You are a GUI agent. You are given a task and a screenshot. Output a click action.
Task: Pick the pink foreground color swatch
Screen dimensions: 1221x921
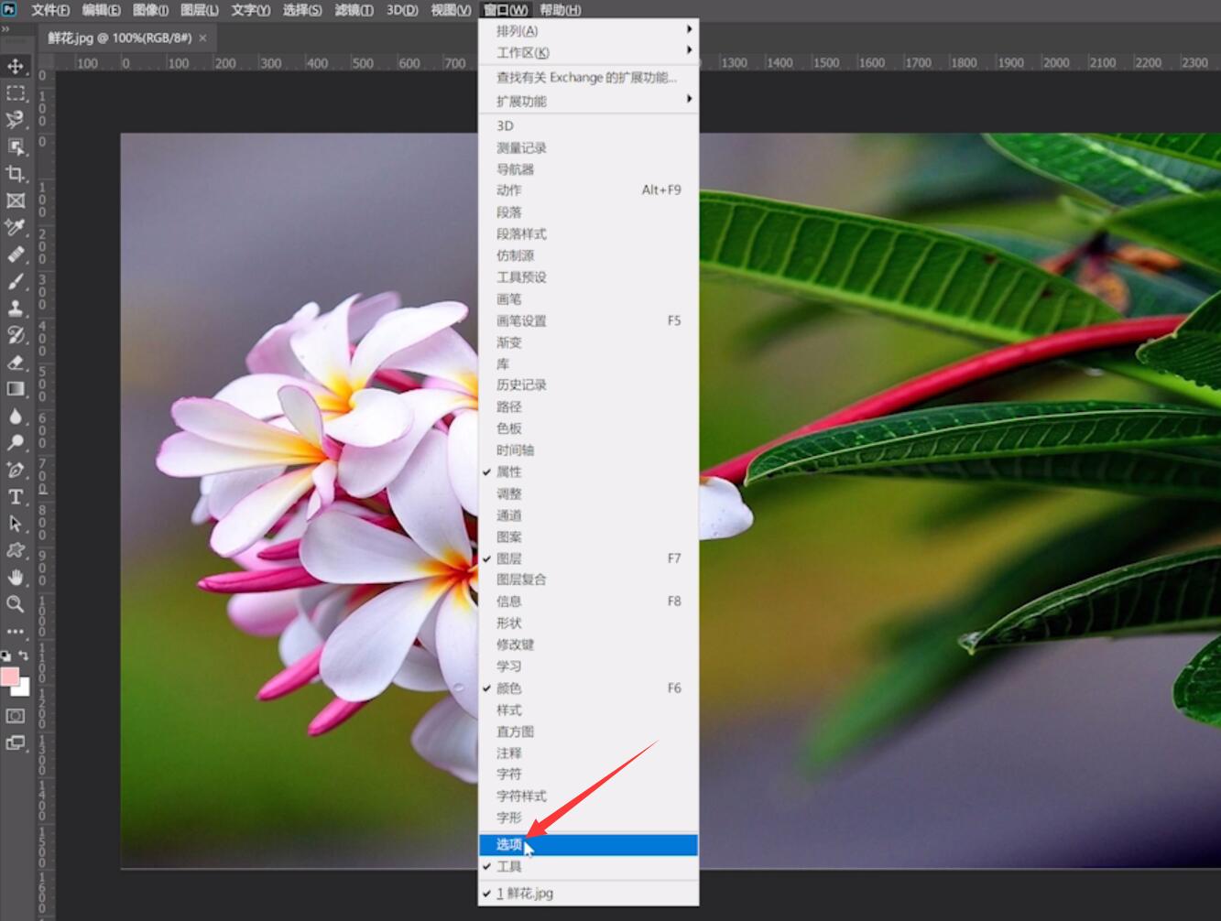click(x=9, y=676)
